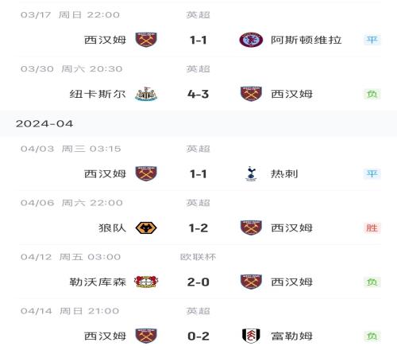Click West Ham crest in 03/17 match

pyautogui.click(x=146, y=40)
